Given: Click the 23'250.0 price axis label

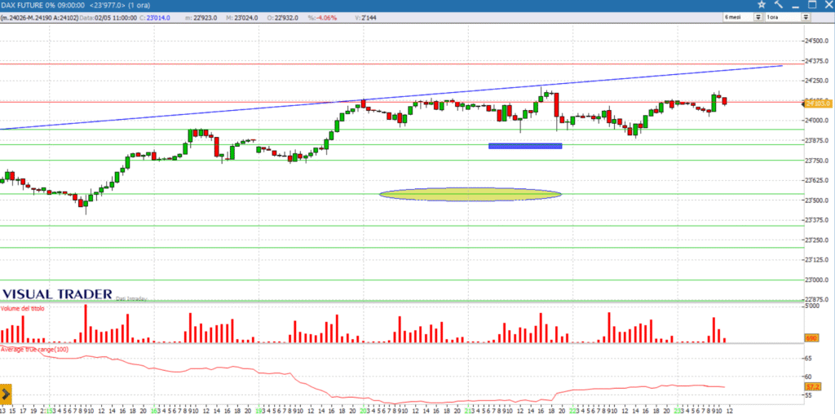Looking at the screenshot, I should tap(817, 240).
